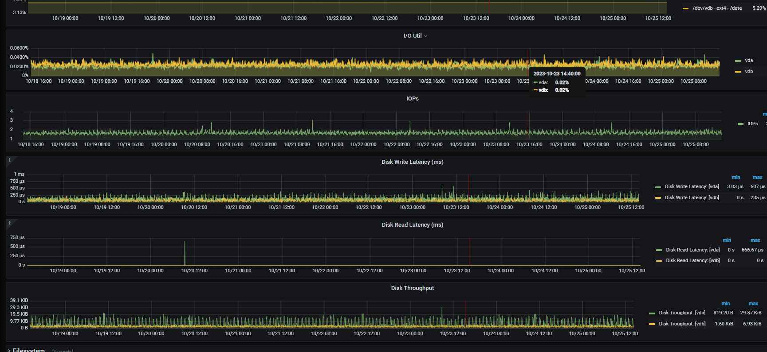Click yellow marker for Disk Read Latency: [vdb]
Screen dimensions: 767x352
[x=659, y=261]
